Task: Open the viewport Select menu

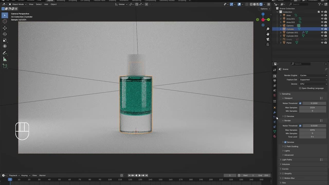Action: [39, 4]
